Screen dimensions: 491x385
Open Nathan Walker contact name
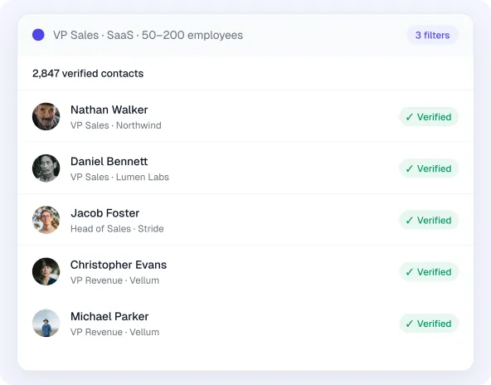tap(109, 110)
